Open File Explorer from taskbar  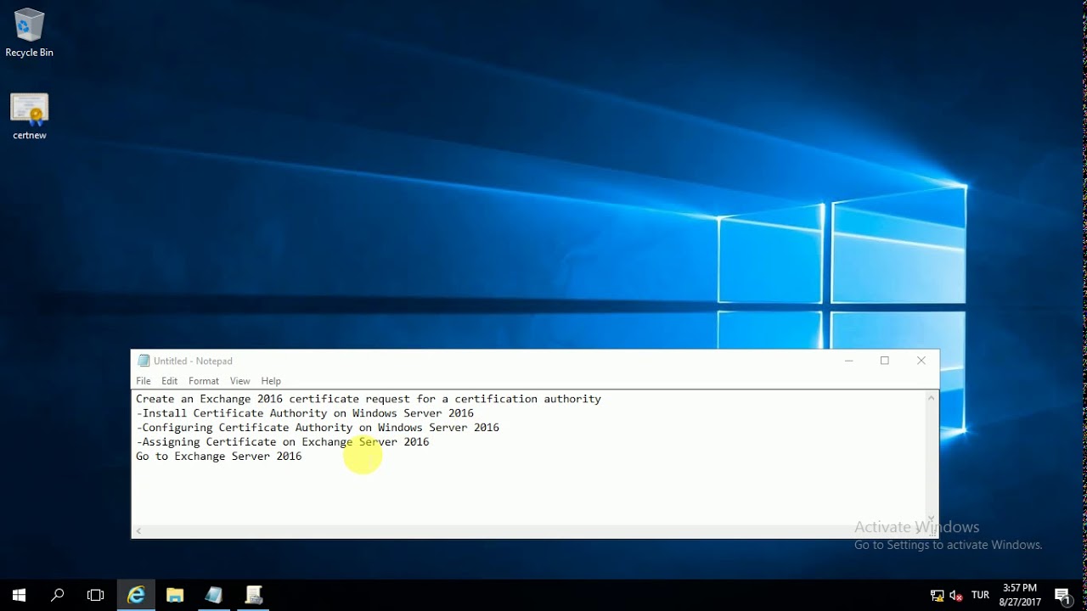(175, 595)
